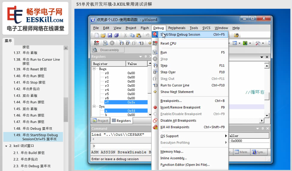Click red debug icon beside Start/Stop Debug Session
The height and width of the screenshot is (171, 292).
coord(155,34)
